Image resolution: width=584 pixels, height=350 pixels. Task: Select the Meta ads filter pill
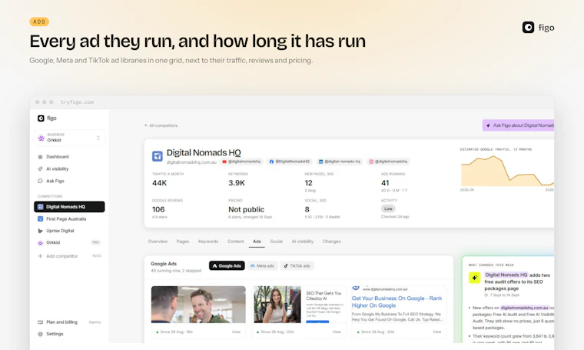pos(262,265)
